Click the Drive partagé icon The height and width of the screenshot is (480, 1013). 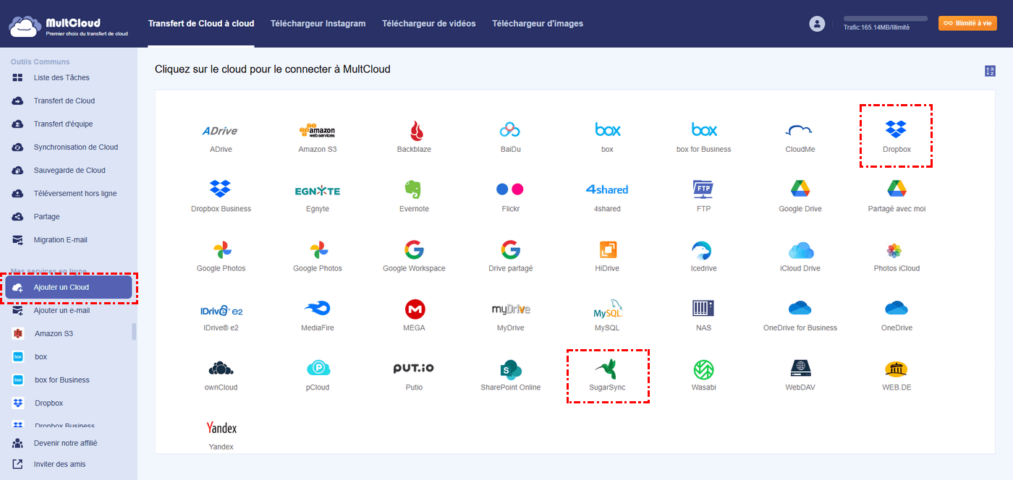coord(510,250)
